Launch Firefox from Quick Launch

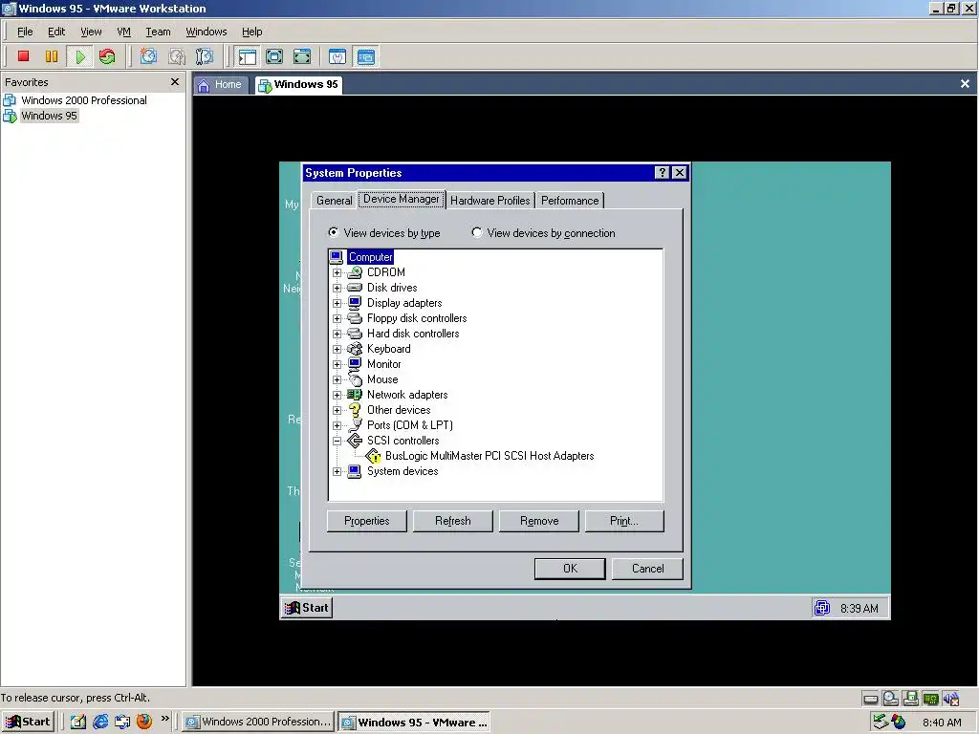coord(144,722)
